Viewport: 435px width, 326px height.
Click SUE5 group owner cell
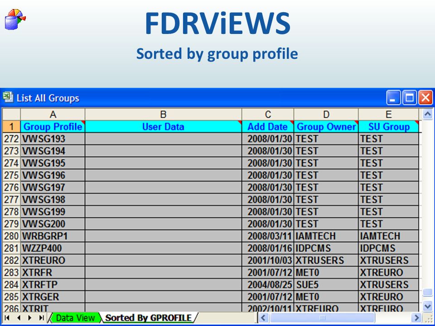coord(326,285)
